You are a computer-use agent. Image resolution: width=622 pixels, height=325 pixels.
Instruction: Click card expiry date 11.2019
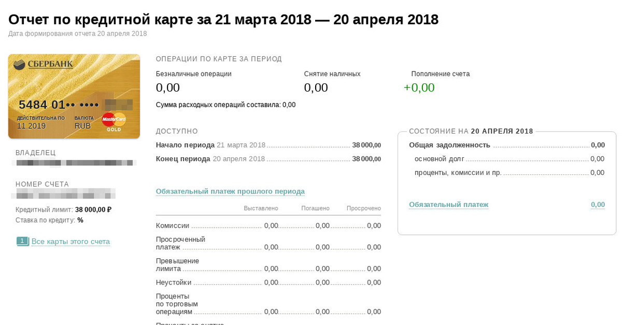pyautogui.click(x=31, y=126)
